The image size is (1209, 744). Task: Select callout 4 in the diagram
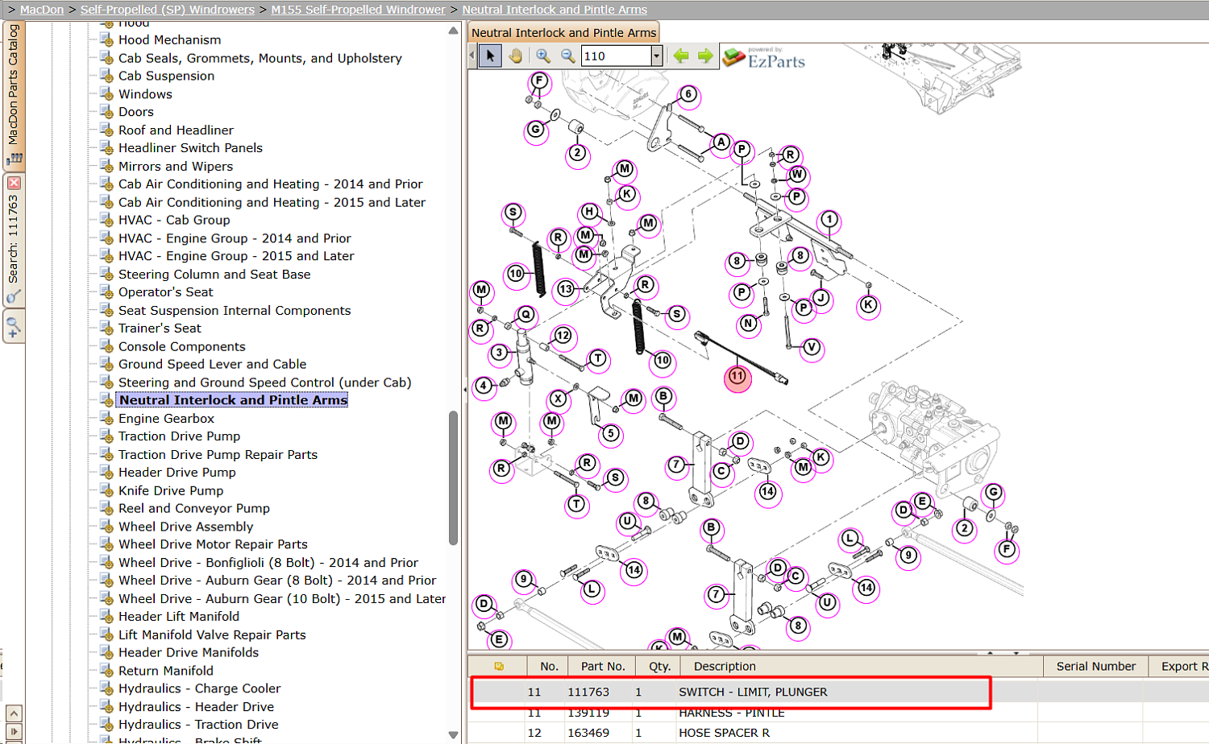click(x=484, y=386)
